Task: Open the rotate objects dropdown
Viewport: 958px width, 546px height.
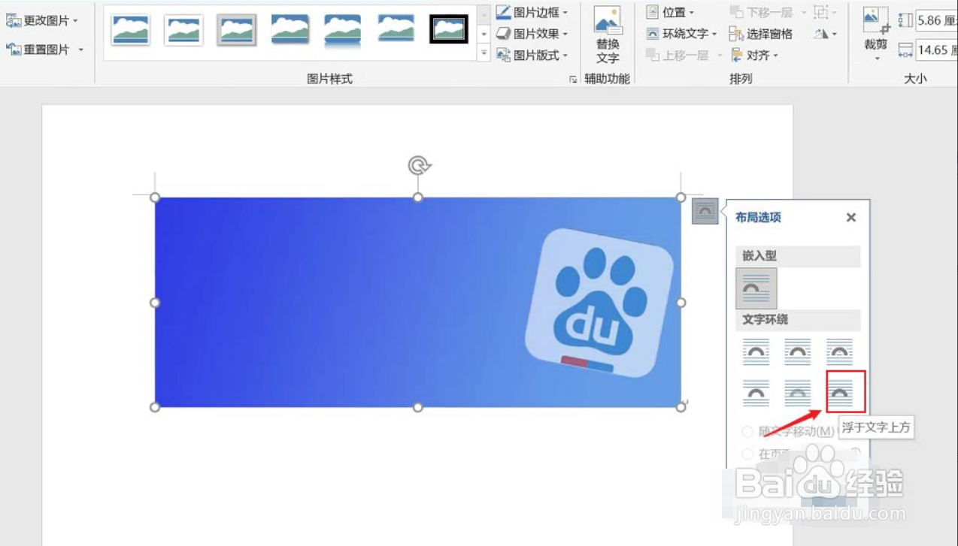Action: click(825, 34)
